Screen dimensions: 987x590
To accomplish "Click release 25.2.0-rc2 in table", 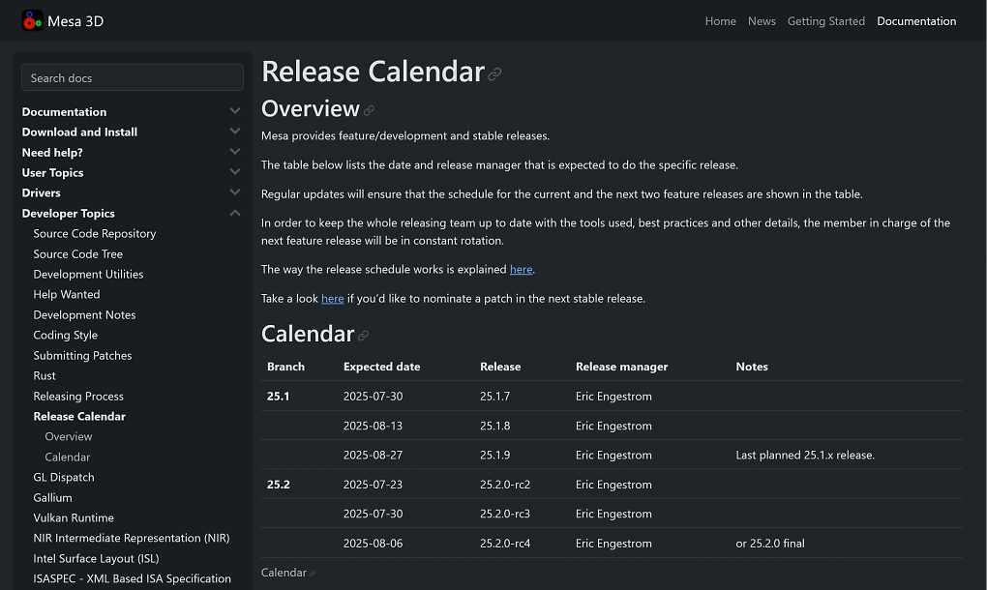I will 505,485.
